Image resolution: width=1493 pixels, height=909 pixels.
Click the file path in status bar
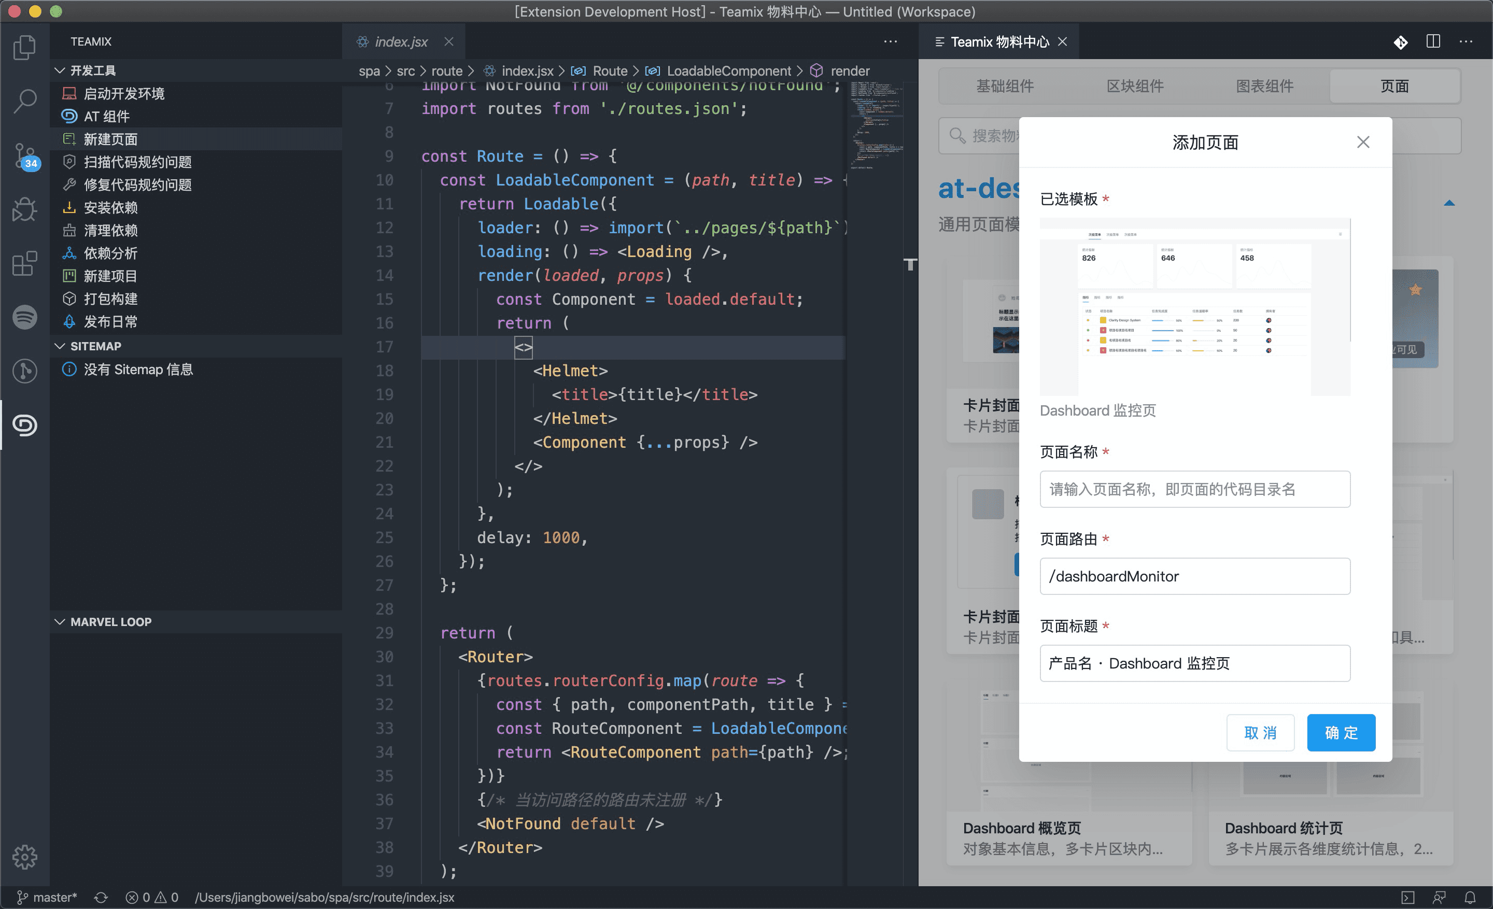[325, 897]
